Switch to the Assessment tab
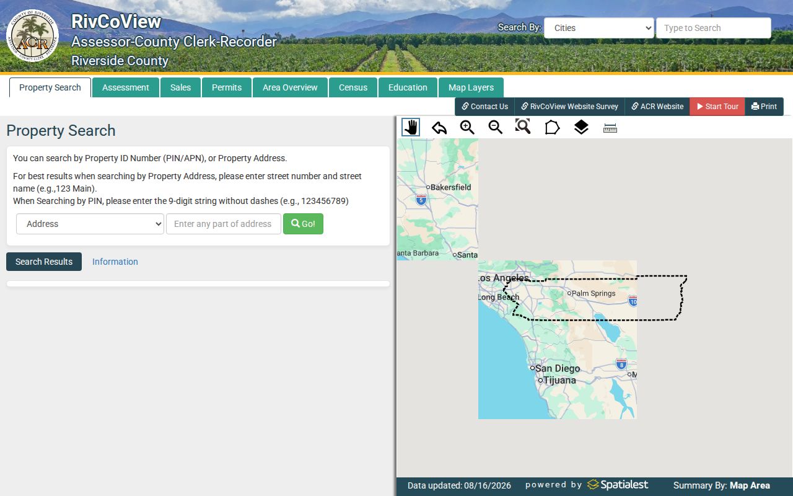 [x=126, y=87]
